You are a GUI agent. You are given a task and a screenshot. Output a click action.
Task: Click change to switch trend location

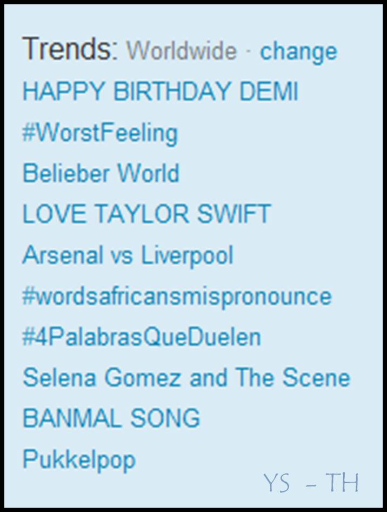(298, 51)
